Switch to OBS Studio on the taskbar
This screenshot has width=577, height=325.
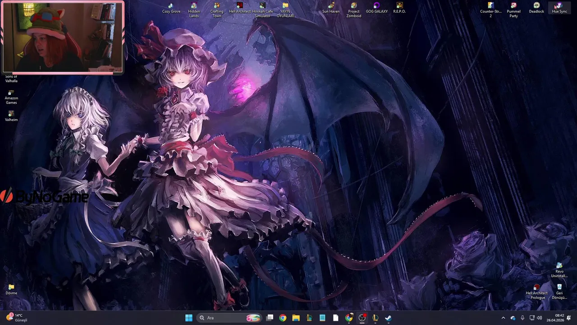tap(362, 318)
